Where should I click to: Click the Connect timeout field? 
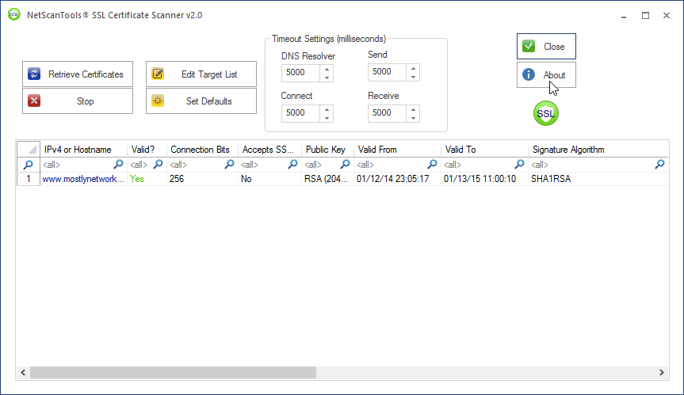[301, 112]
